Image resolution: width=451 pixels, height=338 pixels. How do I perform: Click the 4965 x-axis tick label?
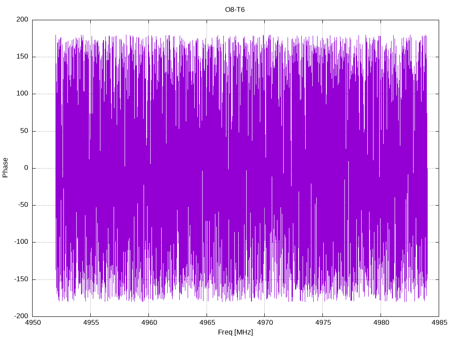[207, 323]
